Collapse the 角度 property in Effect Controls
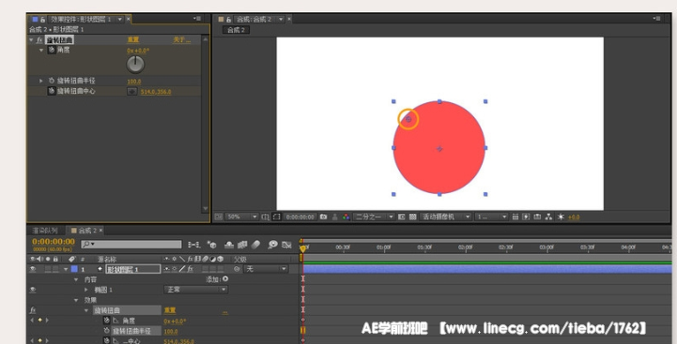The image size is (677, 344). point(41,50)
